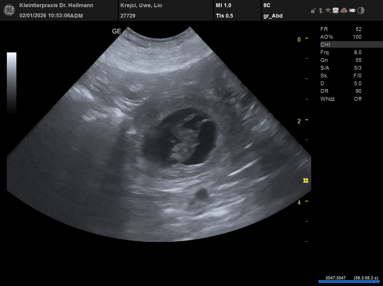Click the GE remote service phone icon
The image size is (383, 286).
click(x=336, y=11)
